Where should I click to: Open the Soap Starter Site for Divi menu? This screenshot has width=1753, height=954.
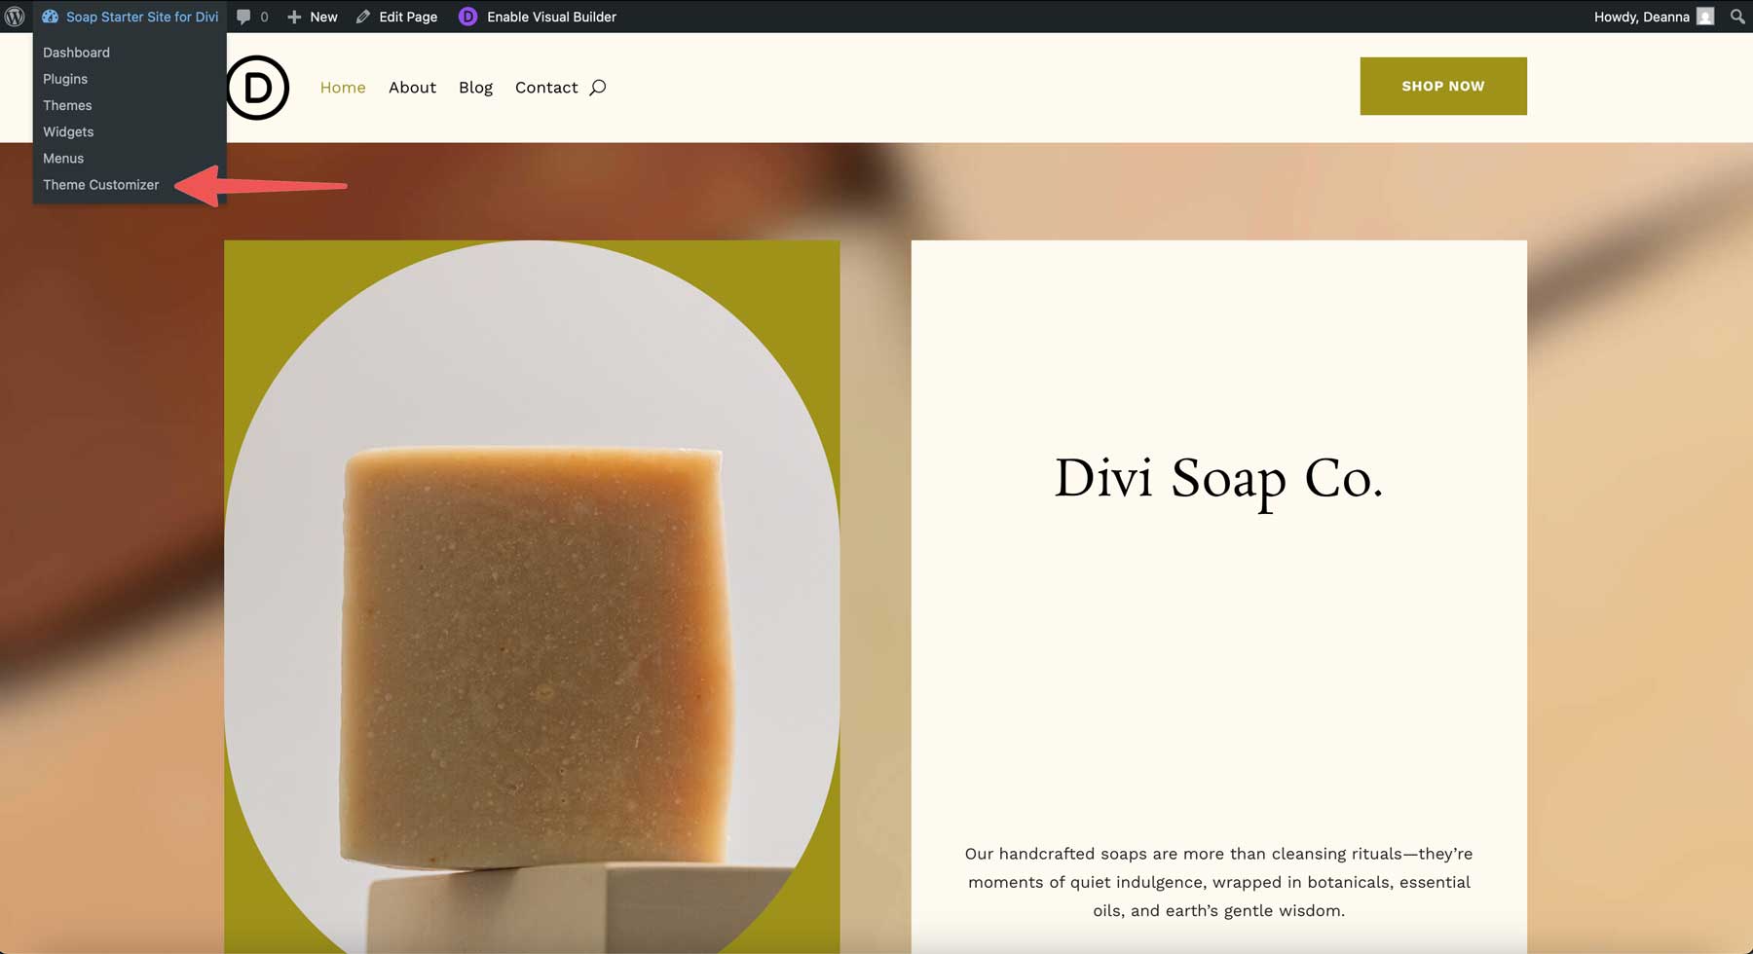pos(131,17)
